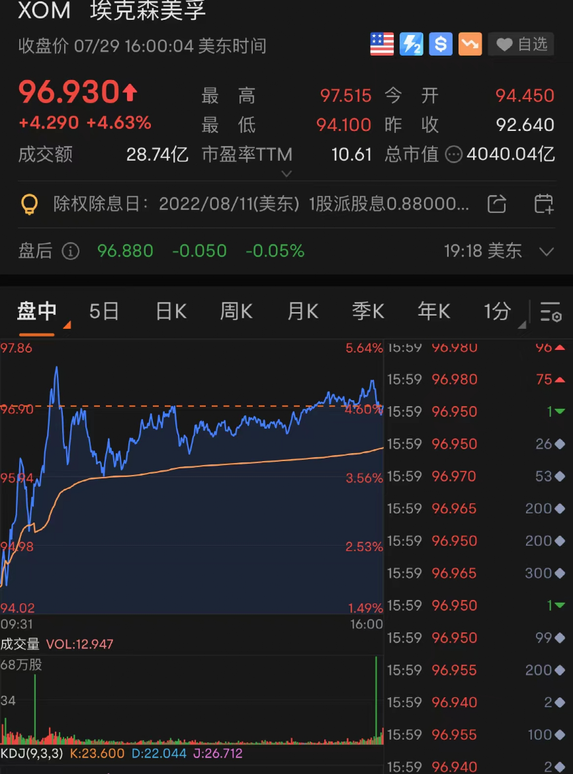Toggle XOM into favorites via 自选 heart
Screen dimensions: 573x774
521,44
